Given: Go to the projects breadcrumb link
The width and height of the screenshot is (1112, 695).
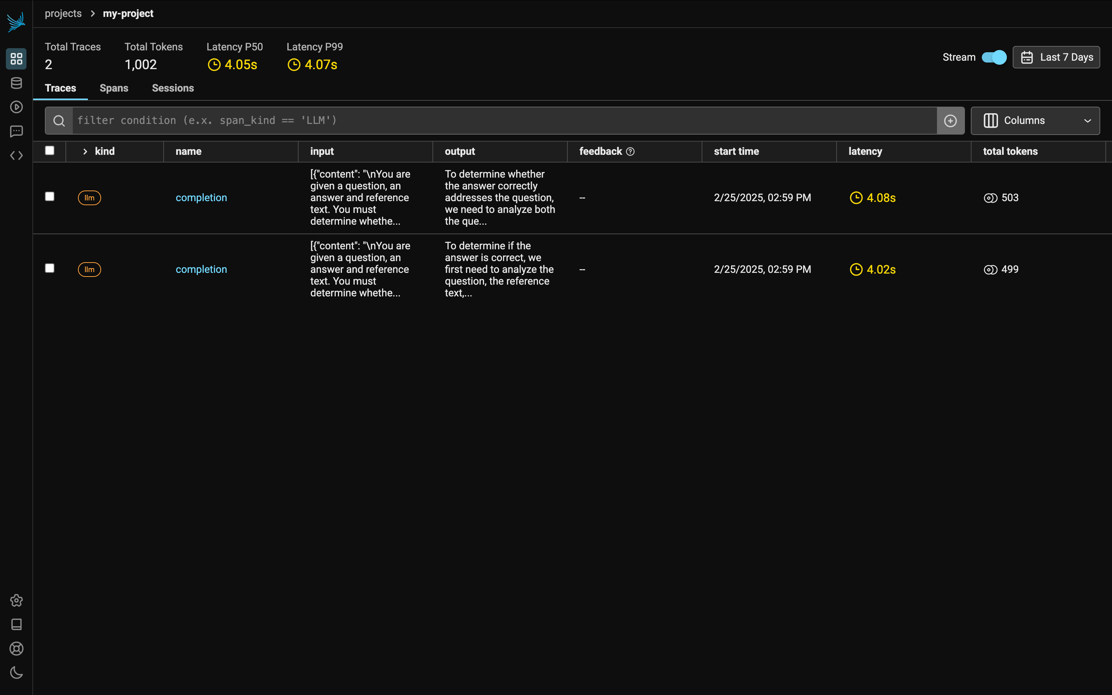Looking at the screenshot, I should tap(63, 14).
